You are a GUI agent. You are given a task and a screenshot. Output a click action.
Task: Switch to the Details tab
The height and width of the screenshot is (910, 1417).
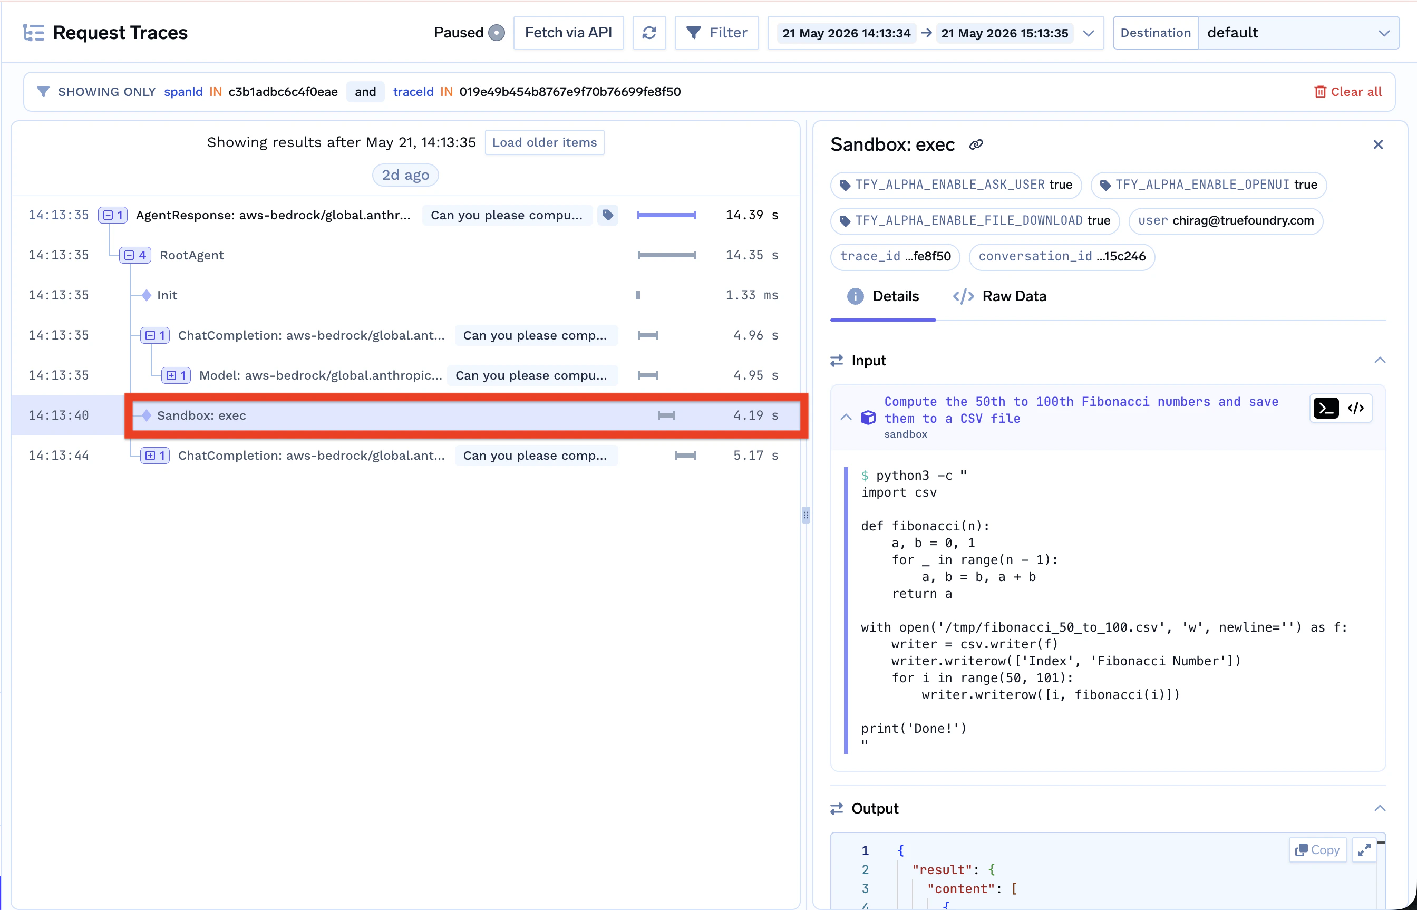coord(883,297)
